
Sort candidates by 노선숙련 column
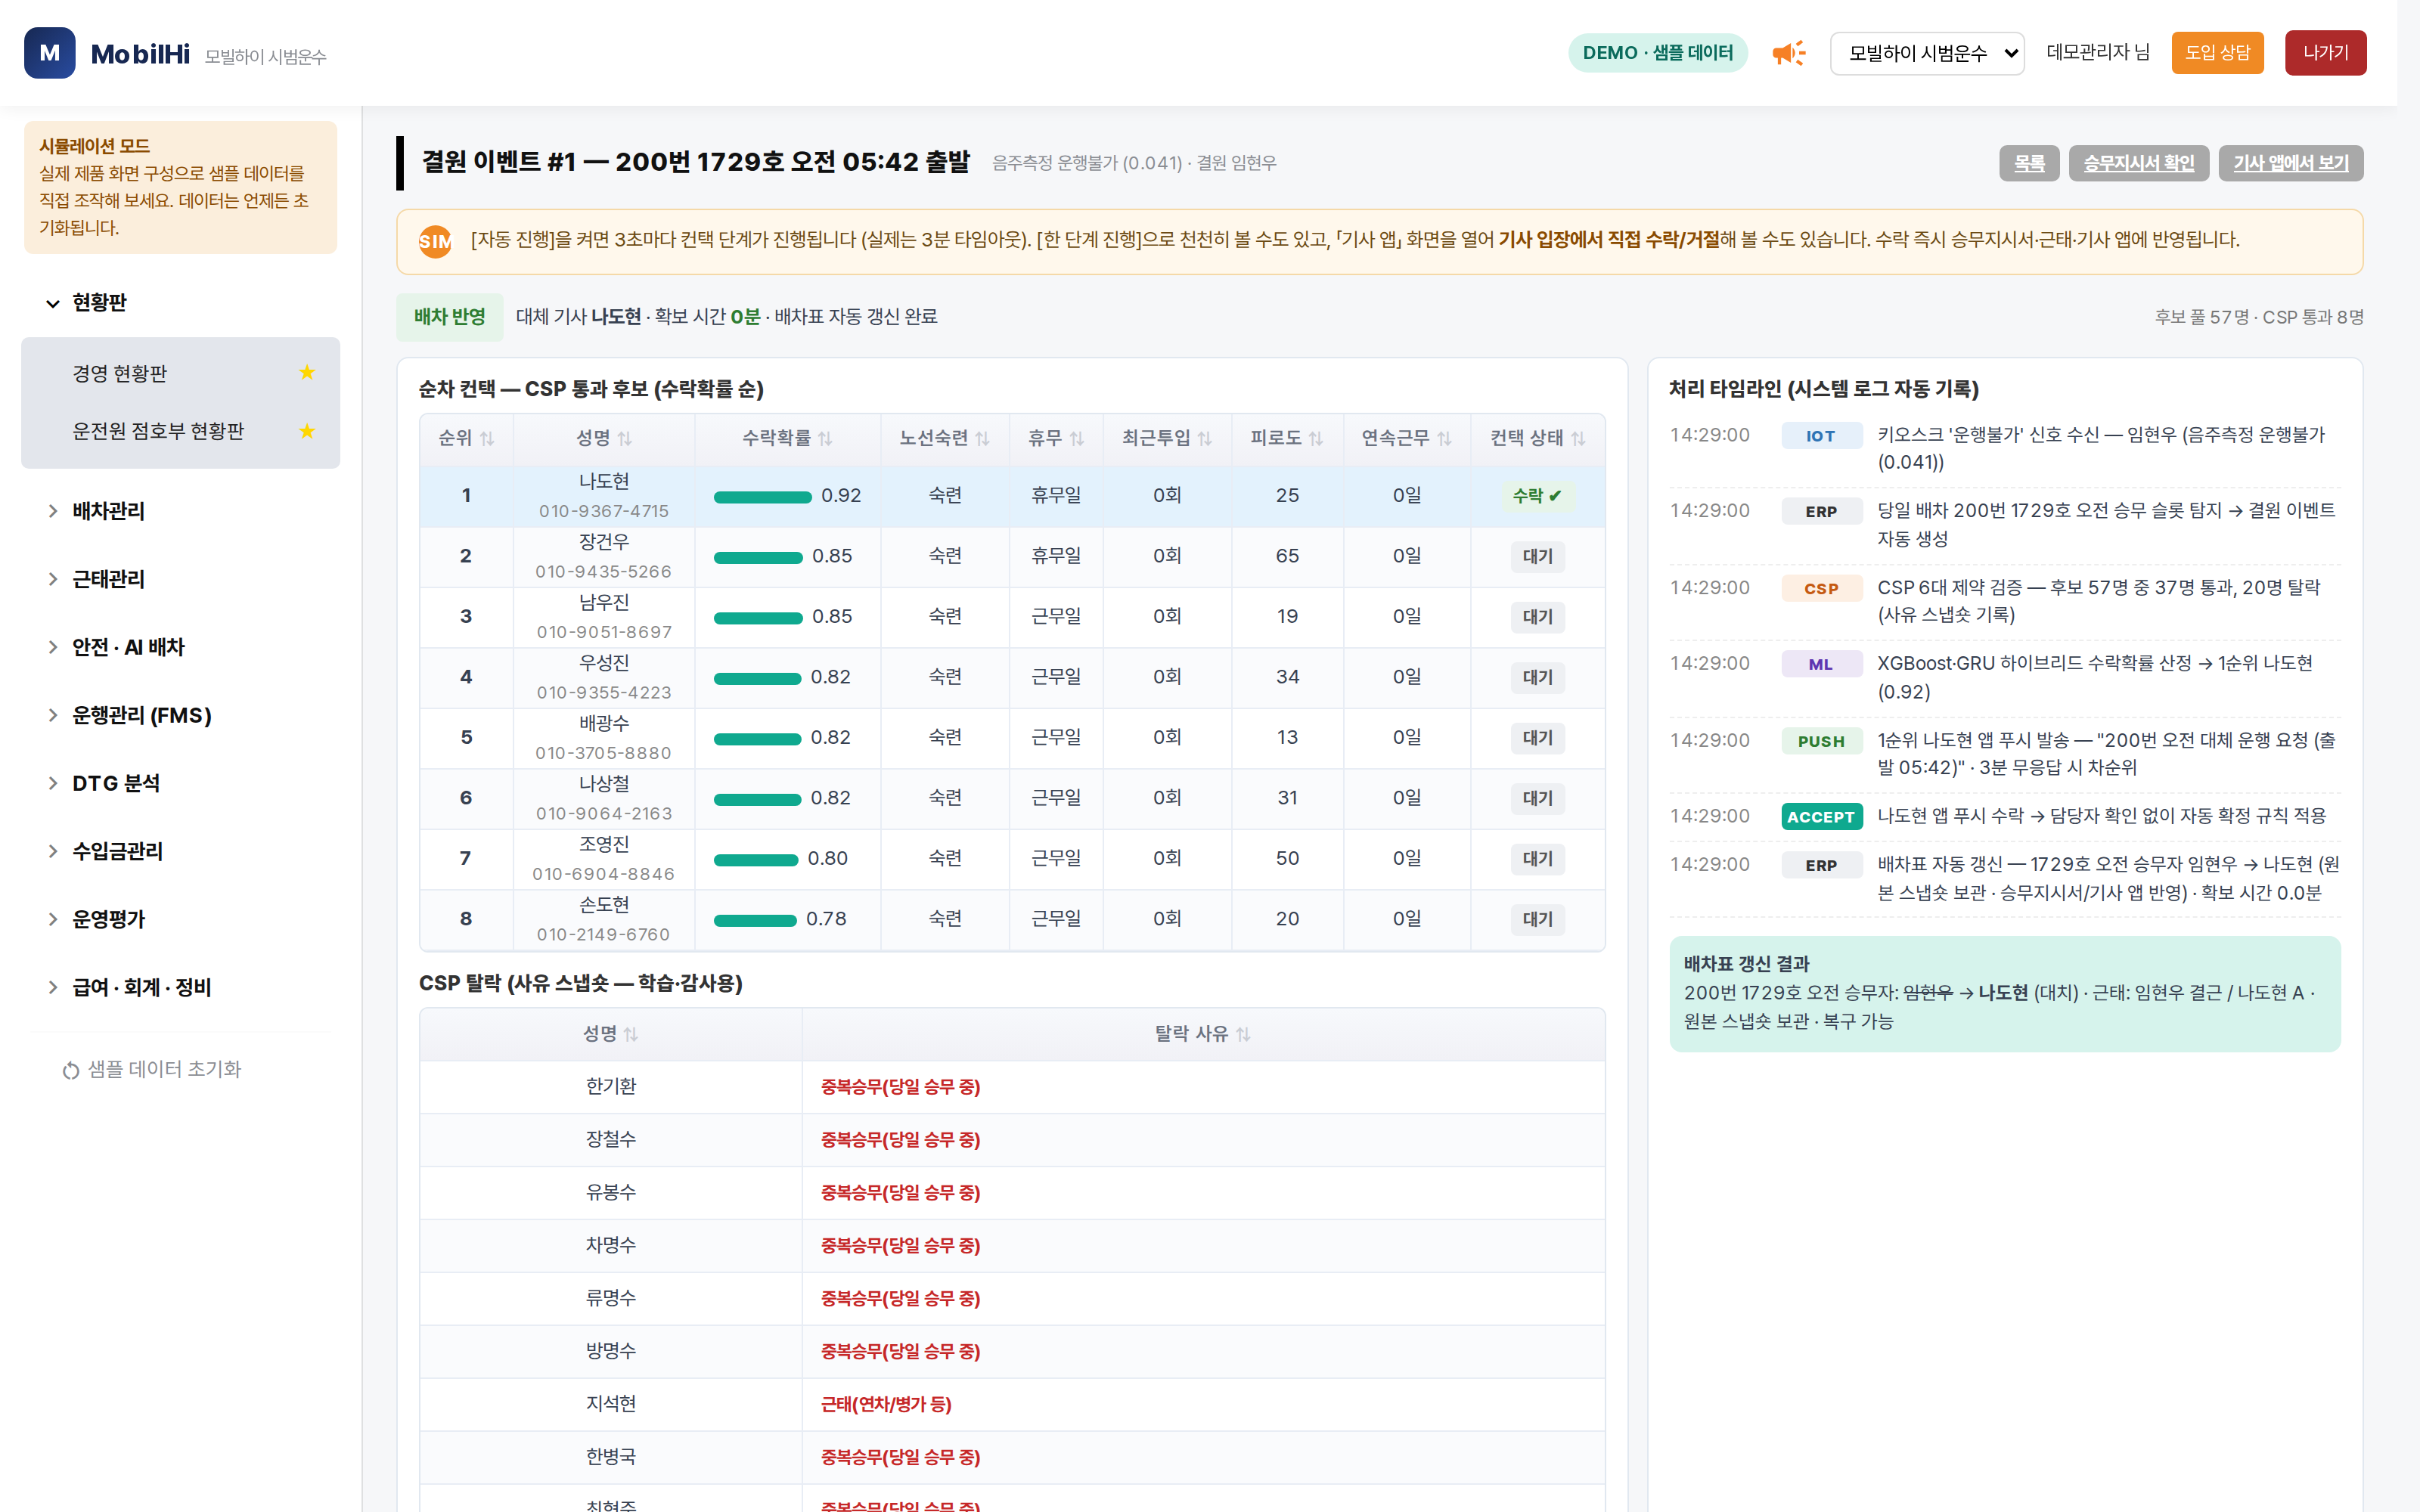tap(944, 438)
